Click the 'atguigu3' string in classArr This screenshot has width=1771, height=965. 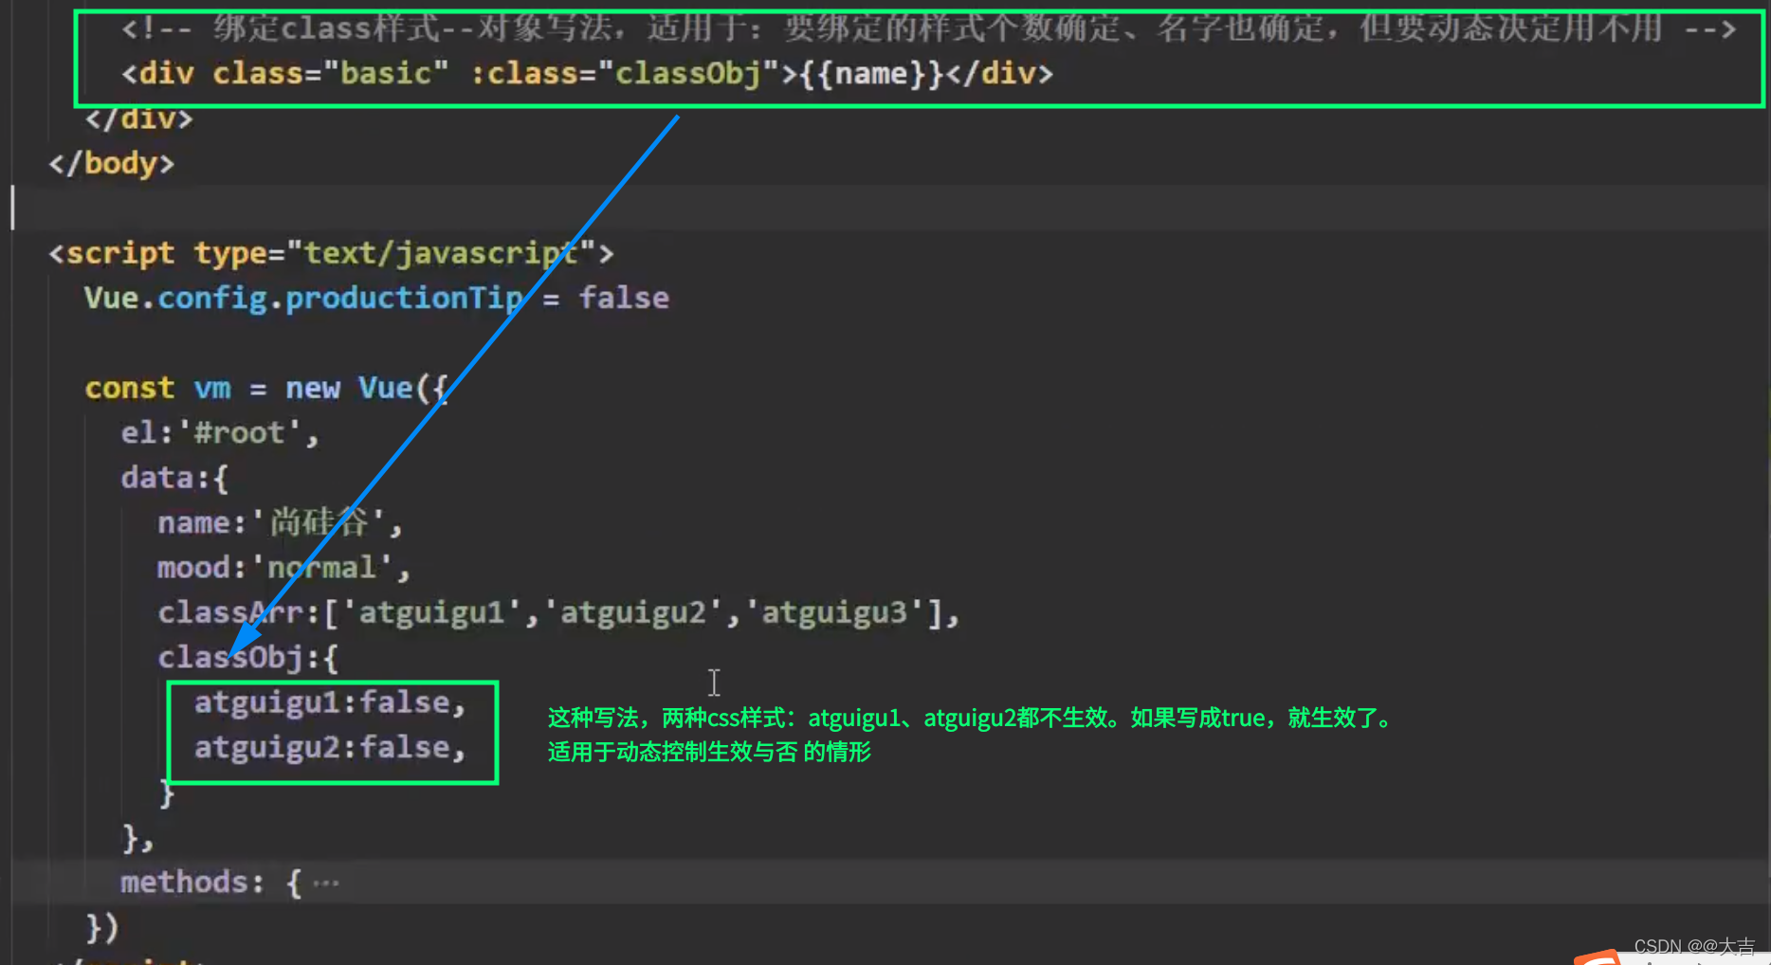(834, 612)
